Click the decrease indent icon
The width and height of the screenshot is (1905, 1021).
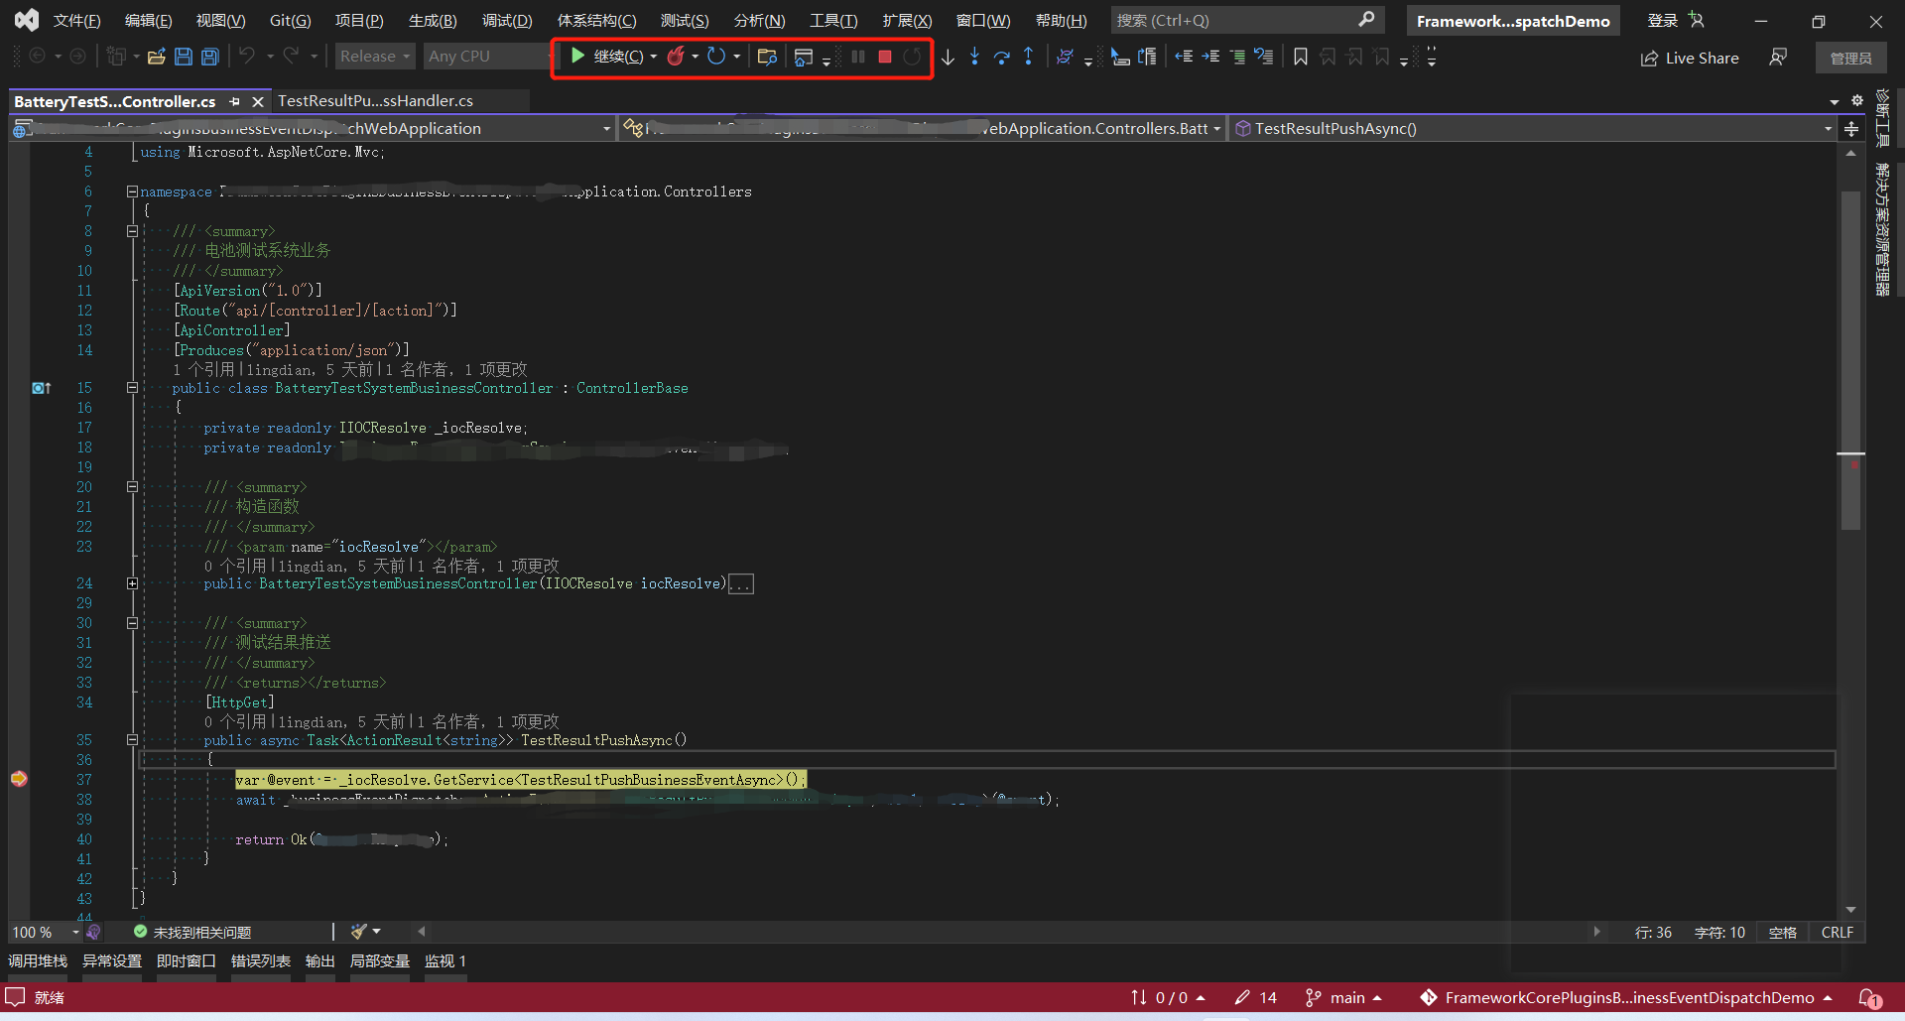click(1184, 57)
